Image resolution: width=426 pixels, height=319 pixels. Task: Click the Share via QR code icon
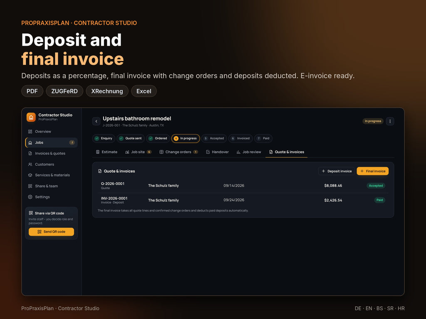[31, 213]
